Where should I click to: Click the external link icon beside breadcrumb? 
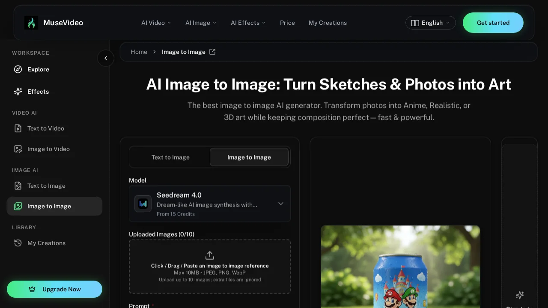[212, 51]
